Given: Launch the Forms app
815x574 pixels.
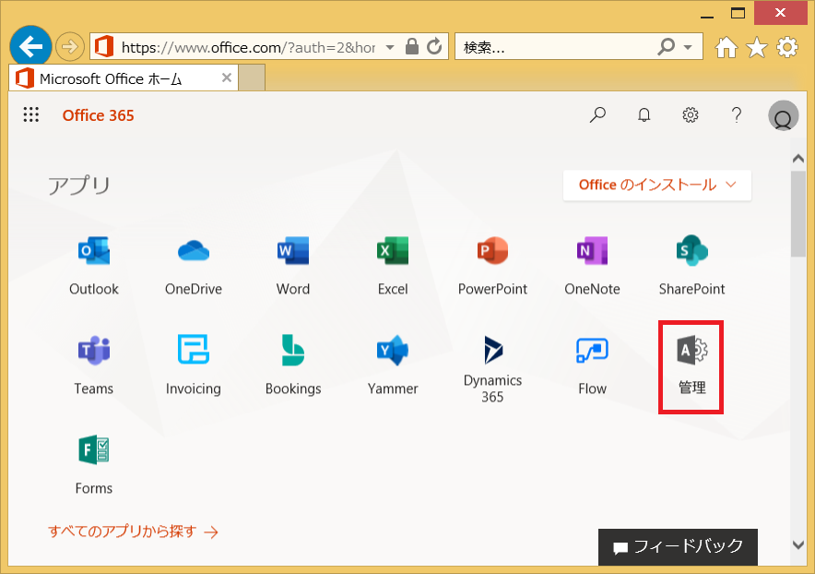Looking at the screenshot, I should (94, 465).
